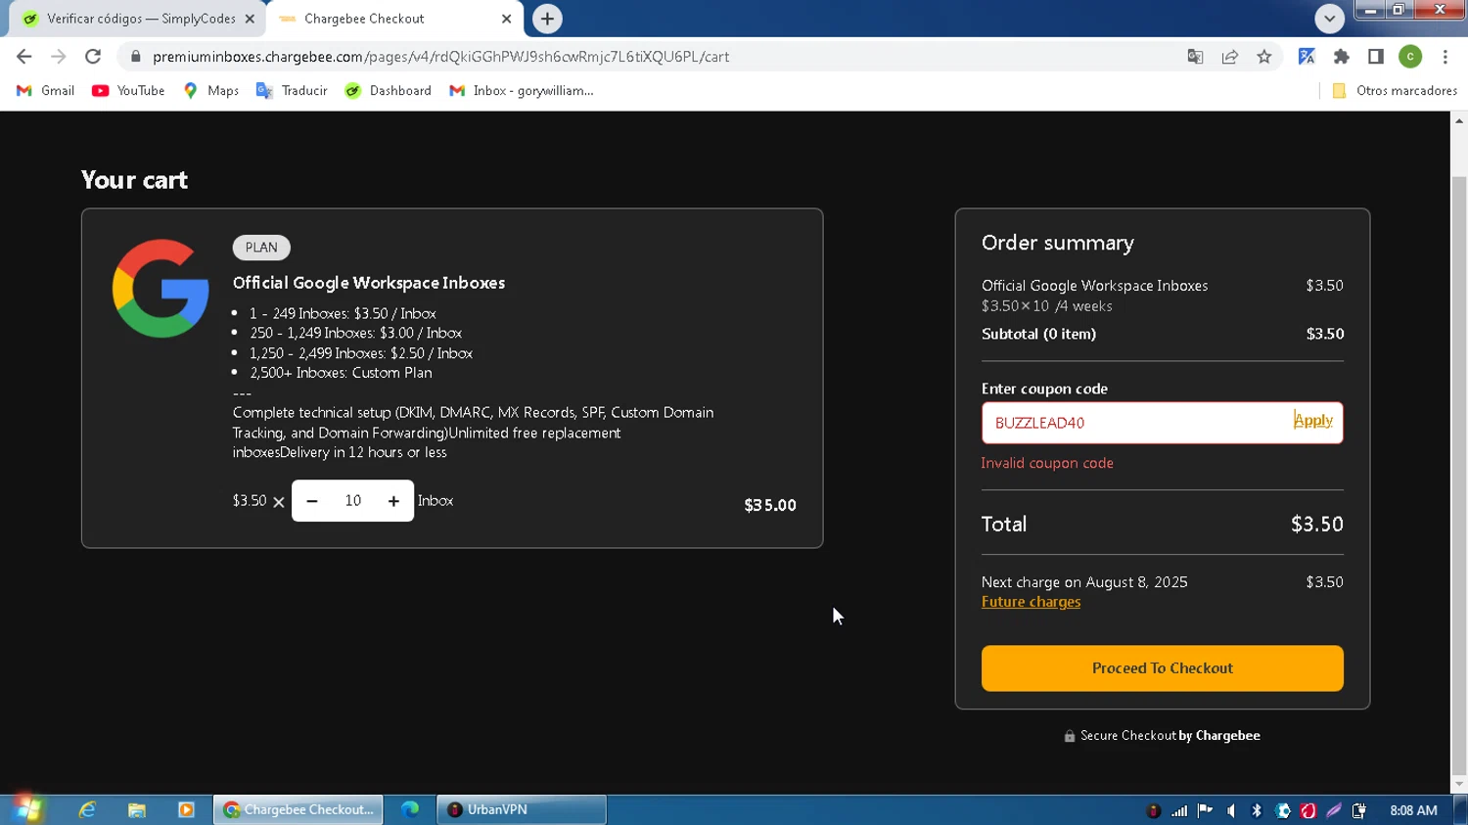
Task: Open the Inbox gorywilliam bookmark
Action: pyautogui.click(x=522, y=90)
